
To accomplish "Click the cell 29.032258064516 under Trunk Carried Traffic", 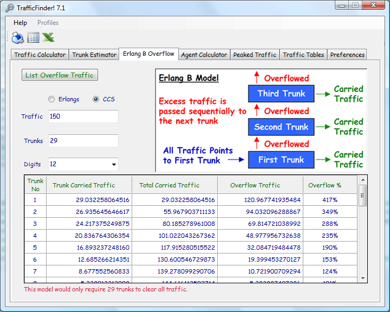I will [x=89, y=200].
